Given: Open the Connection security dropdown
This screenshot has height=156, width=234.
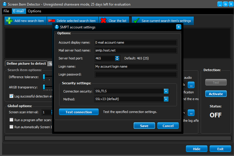Looking at the screenshot, I should click(166, 91).
